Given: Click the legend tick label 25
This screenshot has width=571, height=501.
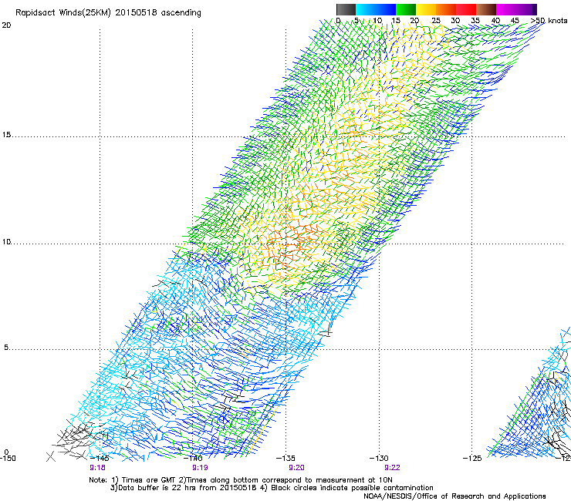Looking at the screenshot, I should point(436,21).
